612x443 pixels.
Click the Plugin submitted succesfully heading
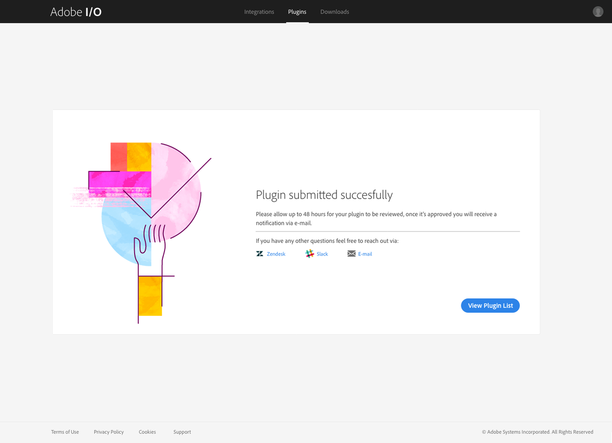click(324, 195)
